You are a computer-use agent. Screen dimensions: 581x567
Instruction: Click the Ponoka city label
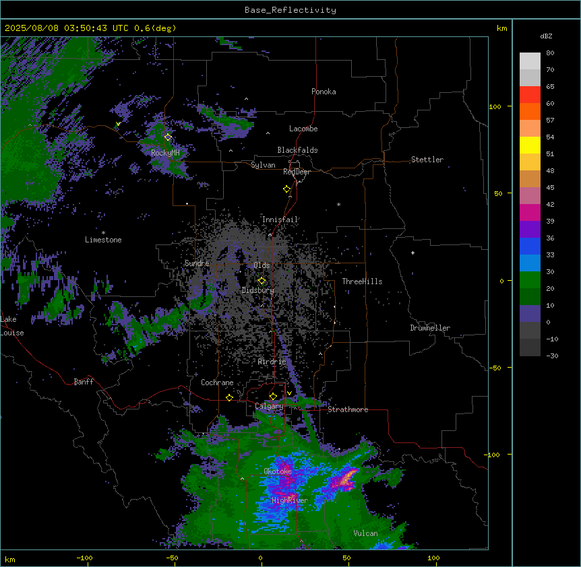point(324,92)
